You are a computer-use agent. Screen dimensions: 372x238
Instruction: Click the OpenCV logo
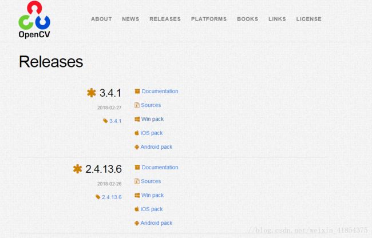[x=34, y=19]
